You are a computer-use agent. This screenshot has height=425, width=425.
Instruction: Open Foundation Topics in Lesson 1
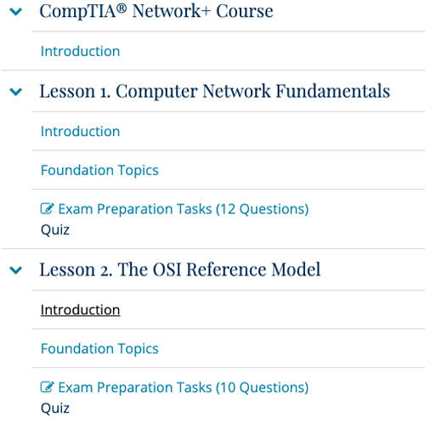[99, 170]
